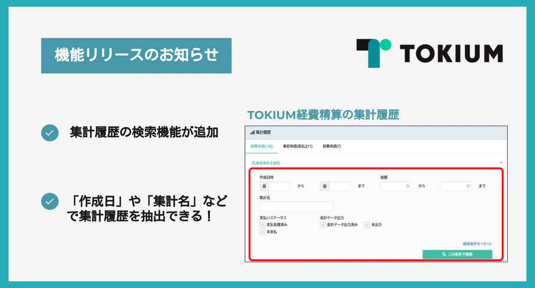The width and height of the screenshot is (535, 288).
Task: Toggle the 支払処理済み checkbox
Action: (x=262, y=225)
